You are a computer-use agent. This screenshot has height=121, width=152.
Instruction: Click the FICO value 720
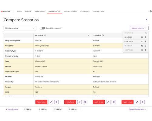37,92
